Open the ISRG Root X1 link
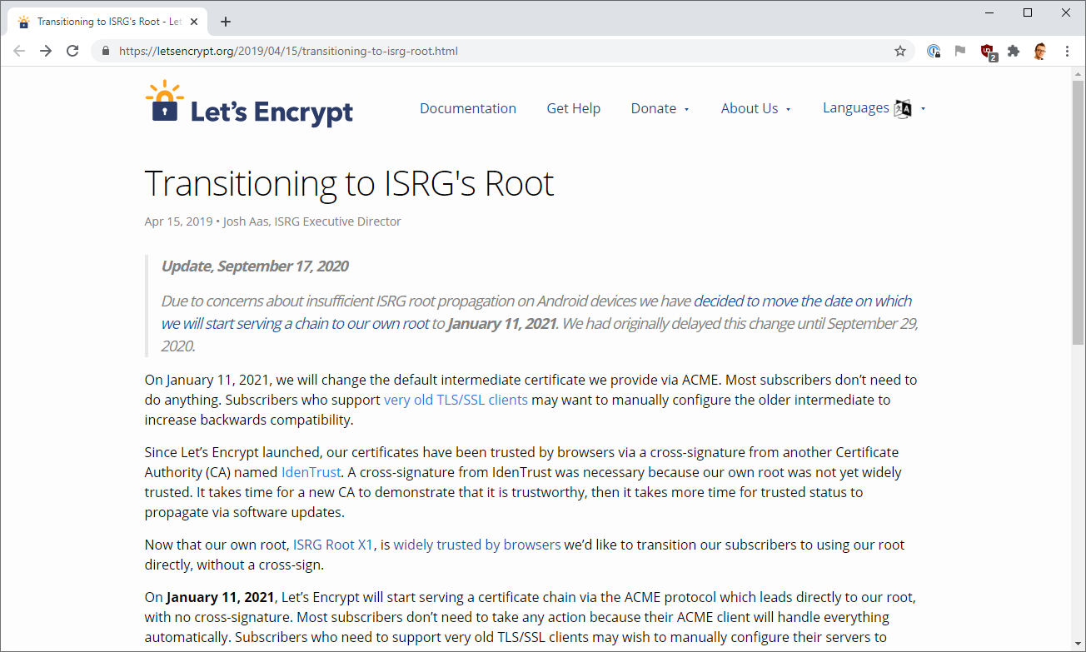This screenshot has width=1086, height=652. coord(333,545)
